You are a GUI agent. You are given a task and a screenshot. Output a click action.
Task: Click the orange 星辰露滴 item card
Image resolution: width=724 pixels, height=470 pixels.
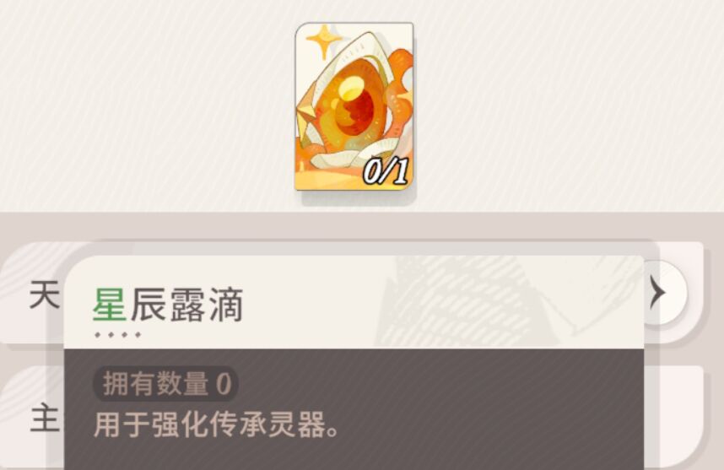coord(354,106)
